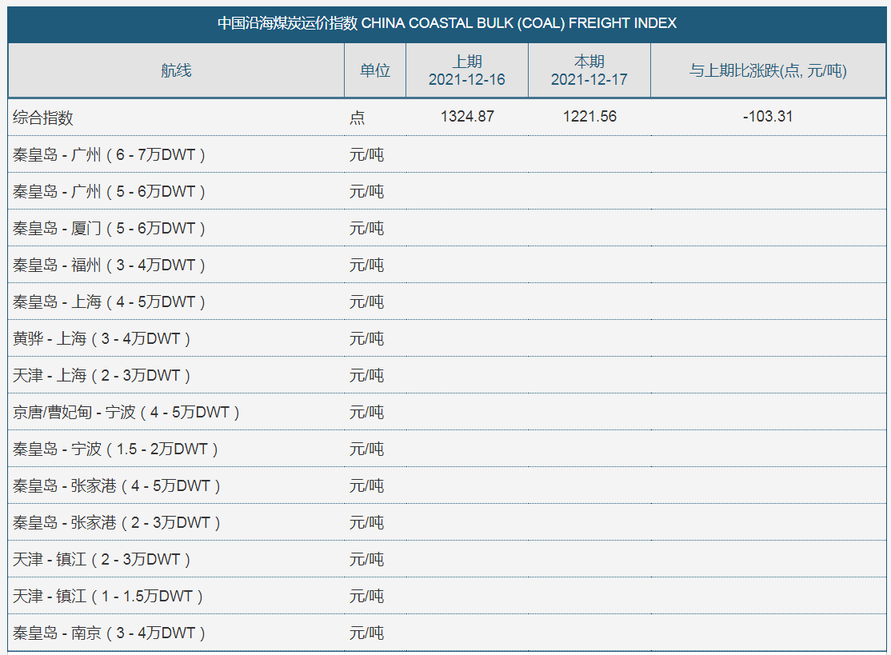Select the 黄骅 - 上海 (3-4万DWT) route
Screen dimensions: 891x655
102,338
